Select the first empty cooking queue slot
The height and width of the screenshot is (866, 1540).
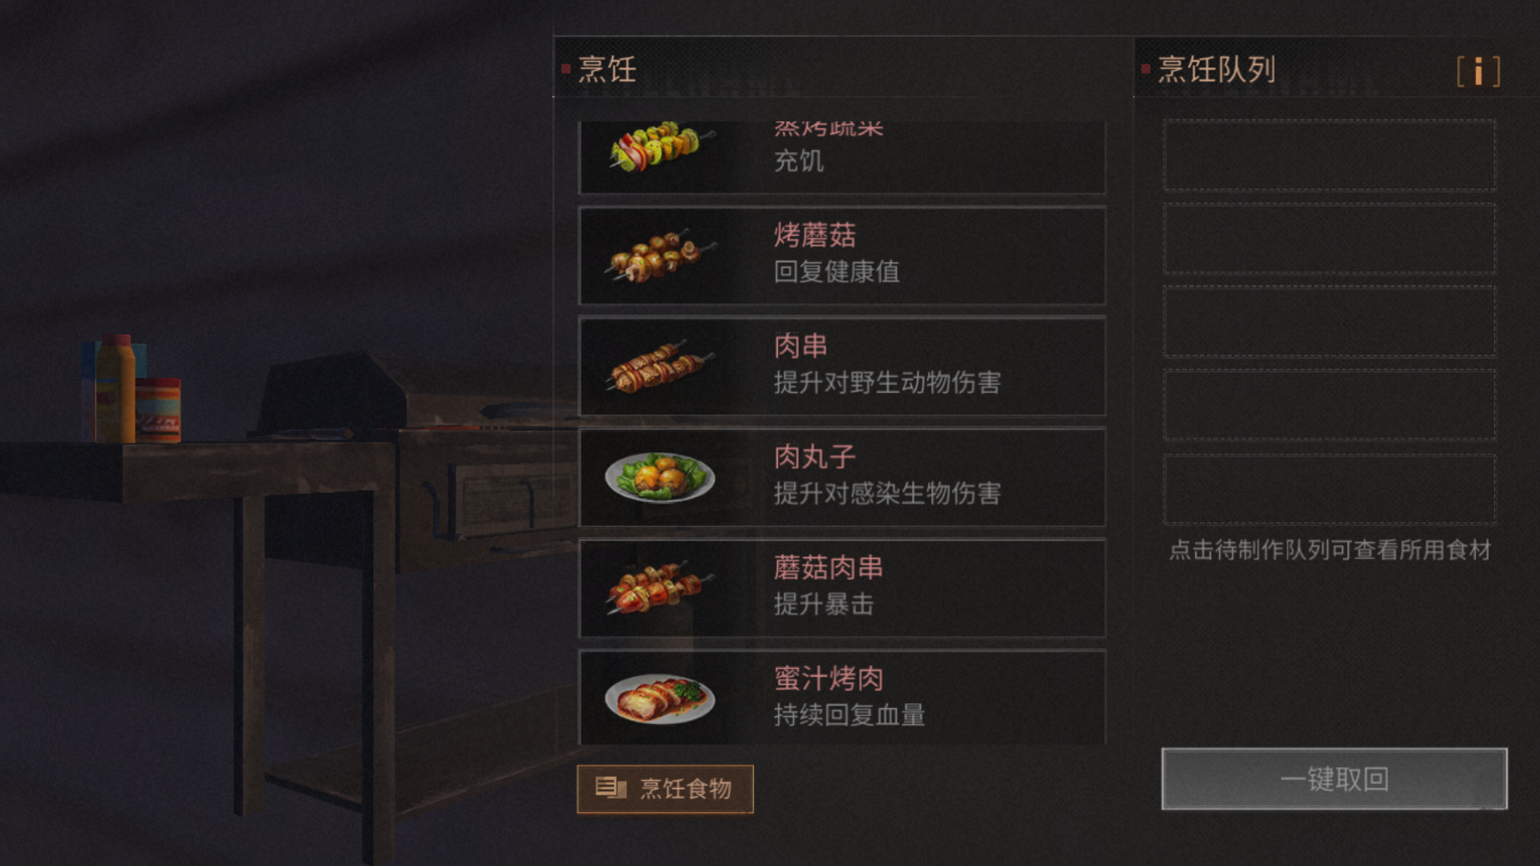click(x=1329, y=155)
